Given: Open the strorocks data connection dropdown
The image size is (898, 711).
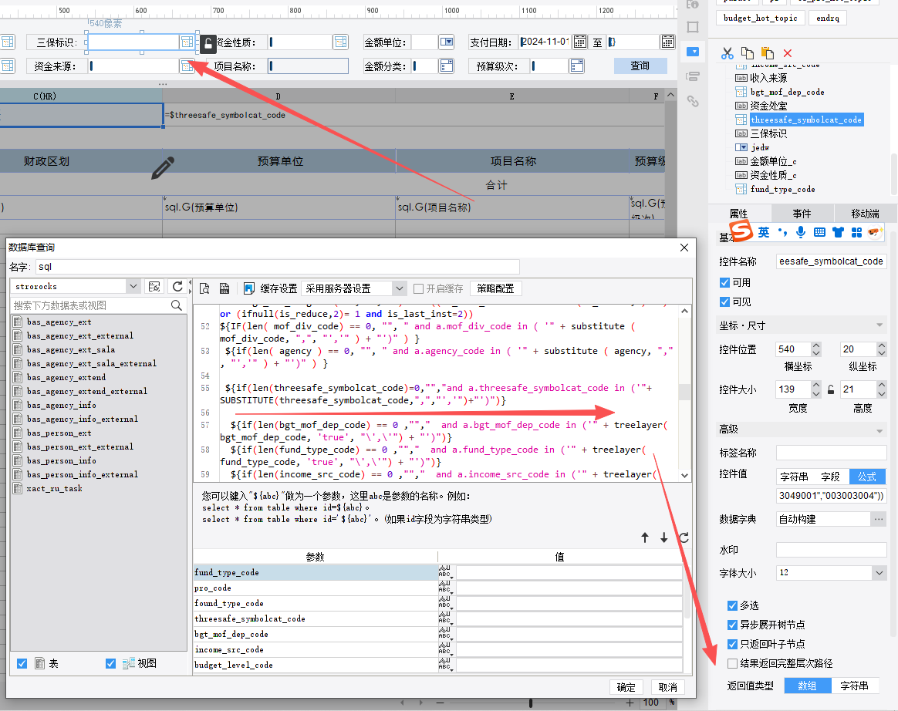Looking at the screenshot, I should (133, 286).
